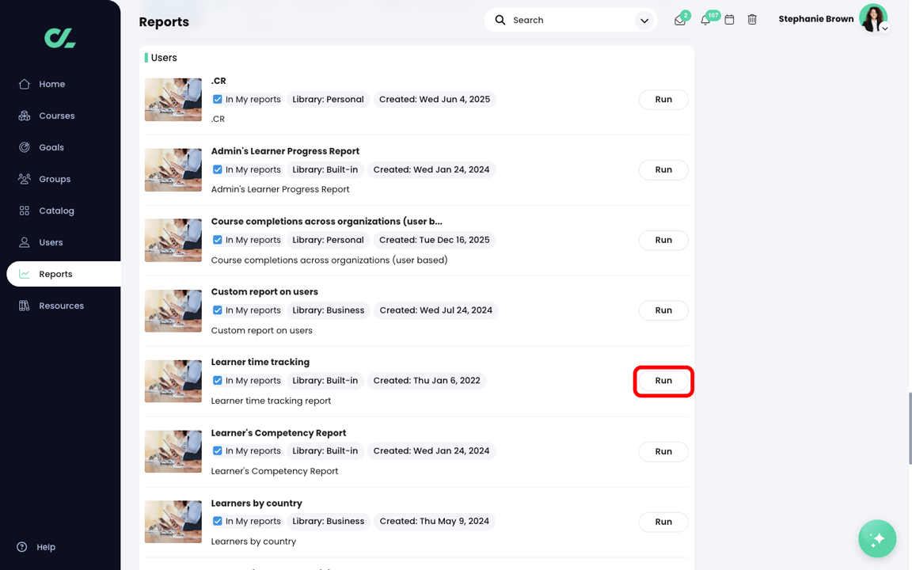The image size is (912, 570).
Task: Click the Courses sidebar icon
Action: 25,116
